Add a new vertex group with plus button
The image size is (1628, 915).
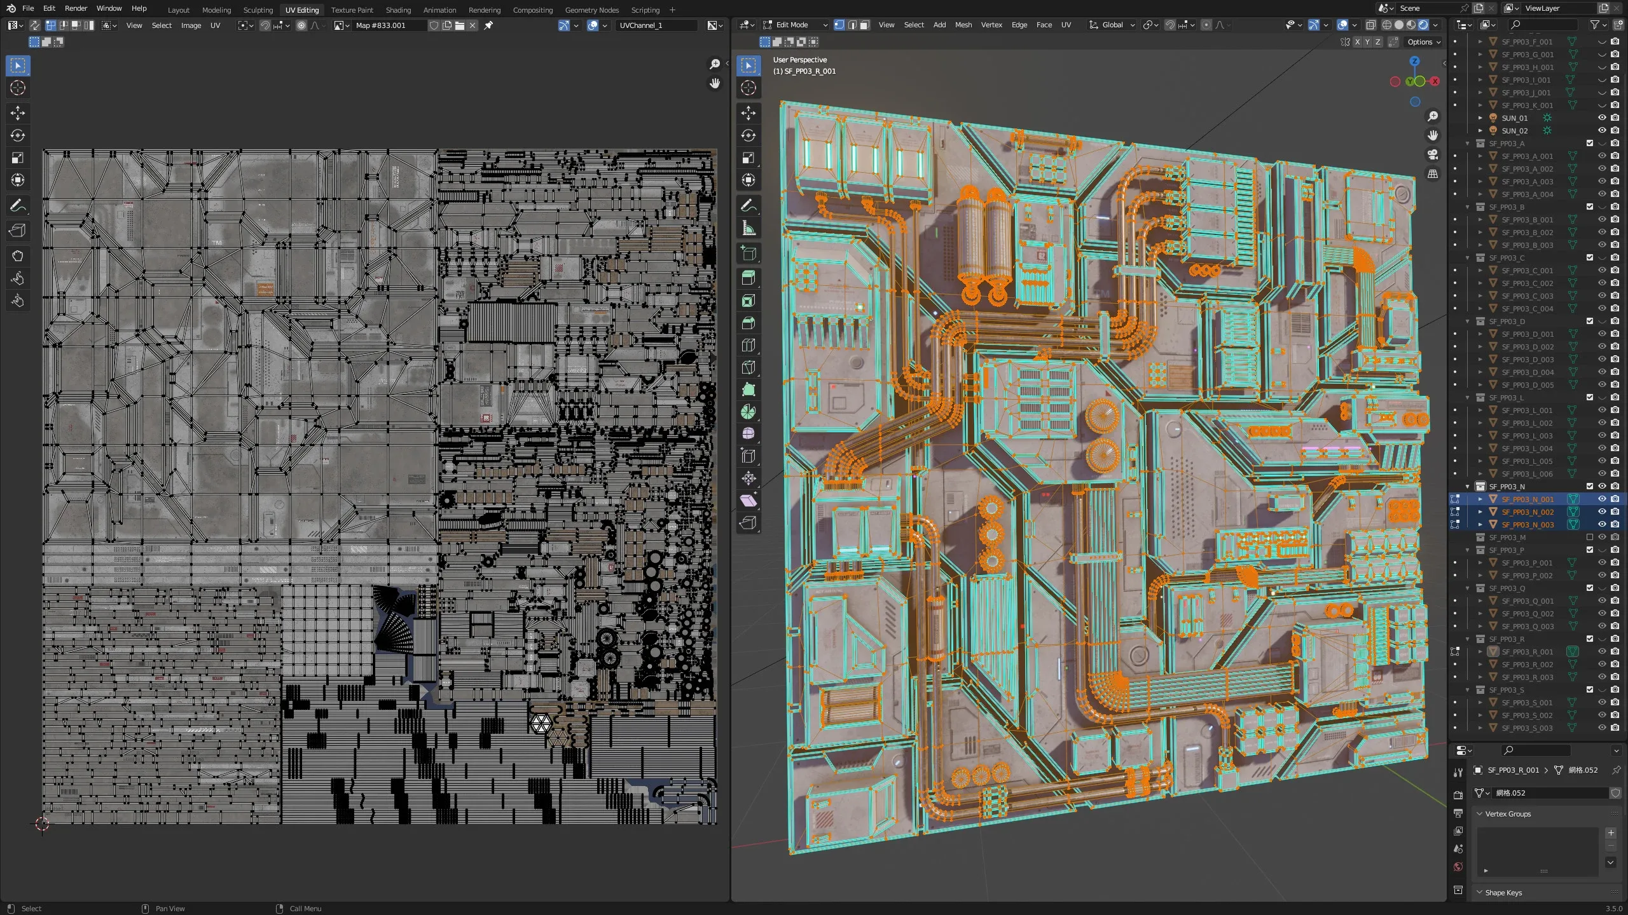coord(1611,832)
